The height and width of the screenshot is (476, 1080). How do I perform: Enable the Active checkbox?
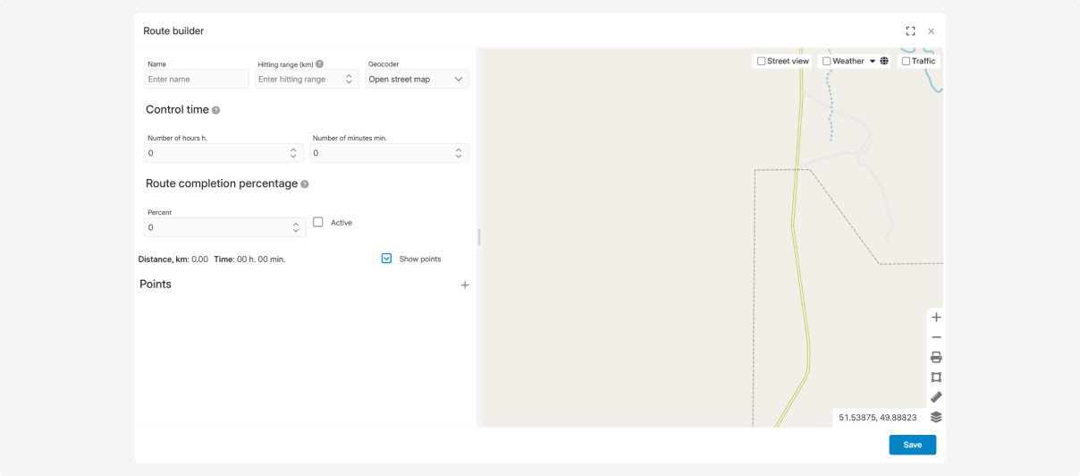point(318,222)
